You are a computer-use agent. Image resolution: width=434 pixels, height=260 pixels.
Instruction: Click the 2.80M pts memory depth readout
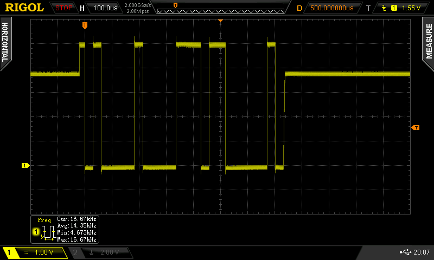point(138,11)
